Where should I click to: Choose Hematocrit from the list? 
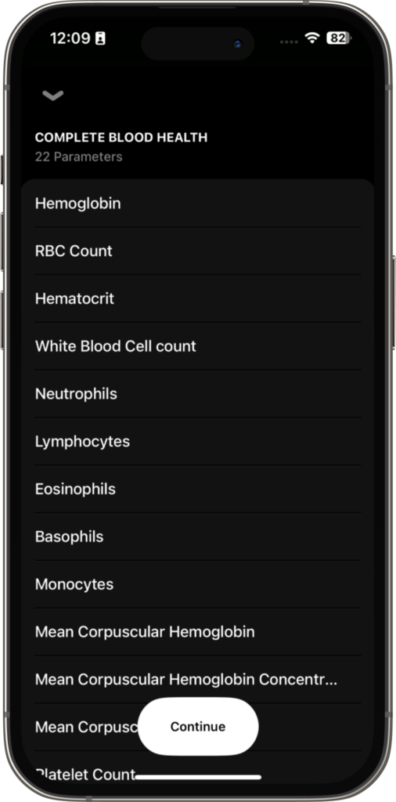tap(198, 298)
